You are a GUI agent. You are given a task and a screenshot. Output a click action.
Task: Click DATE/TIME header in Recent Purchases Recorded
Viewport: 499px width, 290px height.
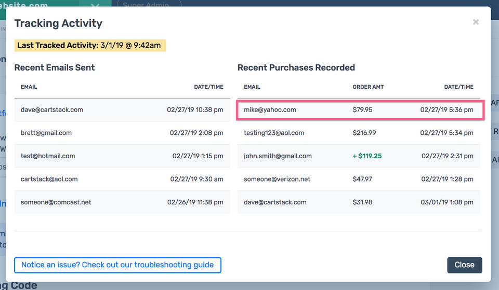click(458, 87)
